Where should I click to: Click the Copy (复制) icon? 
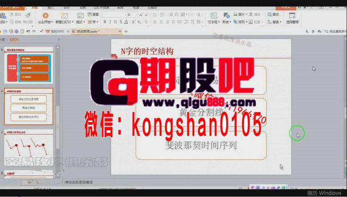click(12, 22)
